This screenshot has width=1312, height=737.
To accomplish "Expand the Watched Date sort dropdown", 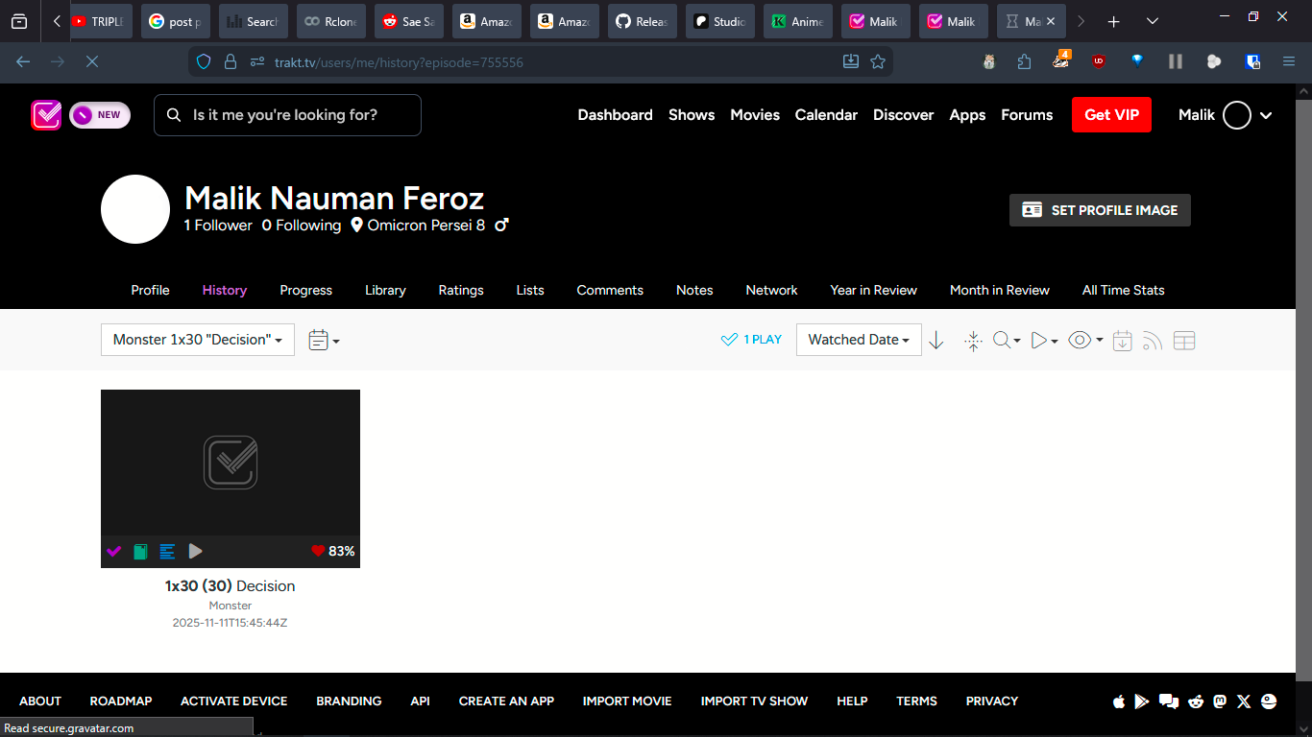I will (858, 340).
